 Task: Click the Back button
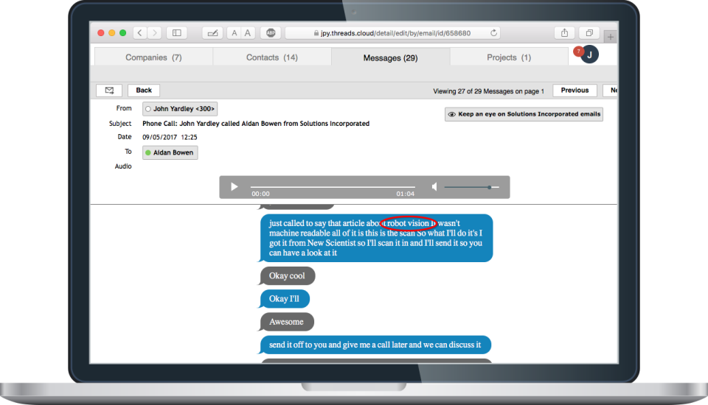(144, 90)
